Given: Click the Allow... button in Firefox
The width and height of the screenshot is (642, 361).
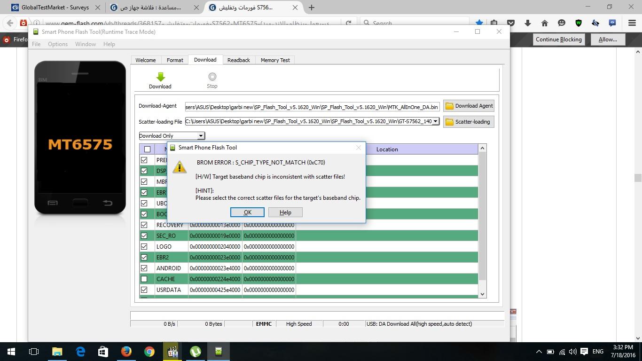Looking at the screenshot, I should (608, 39).
